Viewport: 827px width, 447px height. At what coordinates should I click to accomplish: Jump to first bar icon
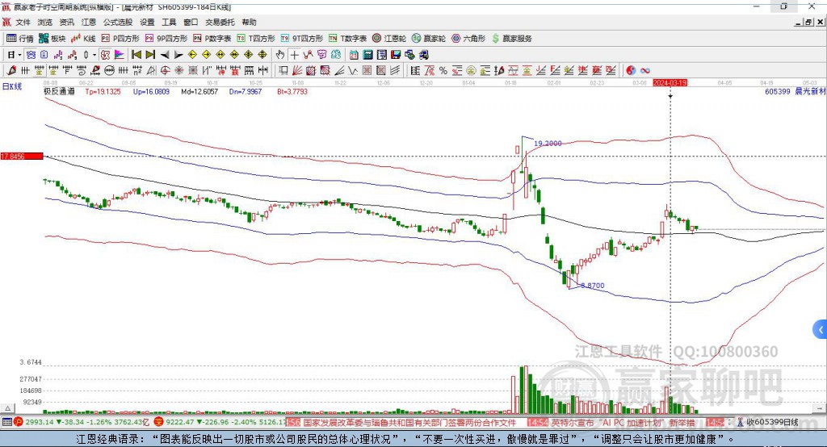(x=136, y=55)
